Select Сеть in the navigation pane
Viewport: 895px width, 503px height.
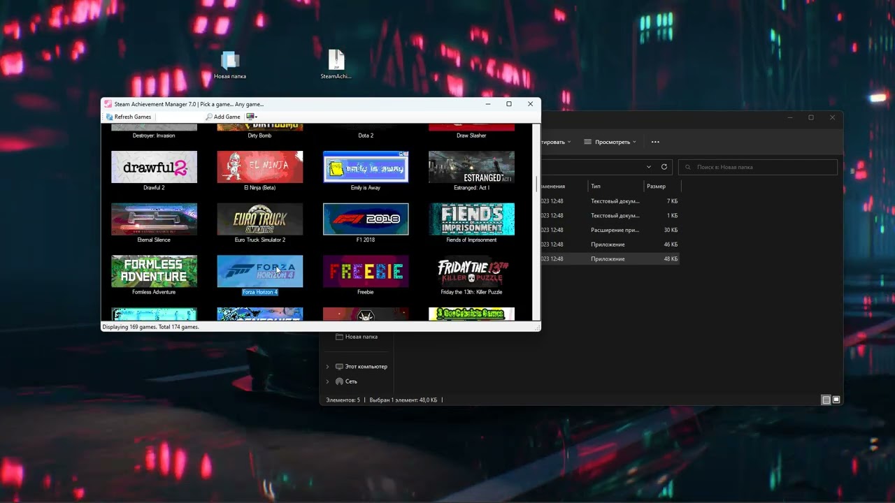[x=347, y=381]
